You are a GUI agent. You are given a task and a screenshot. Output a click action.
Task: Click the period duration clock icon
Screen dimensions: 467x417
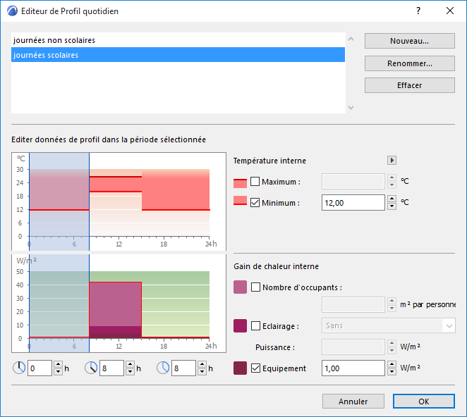tap(164, 368)
